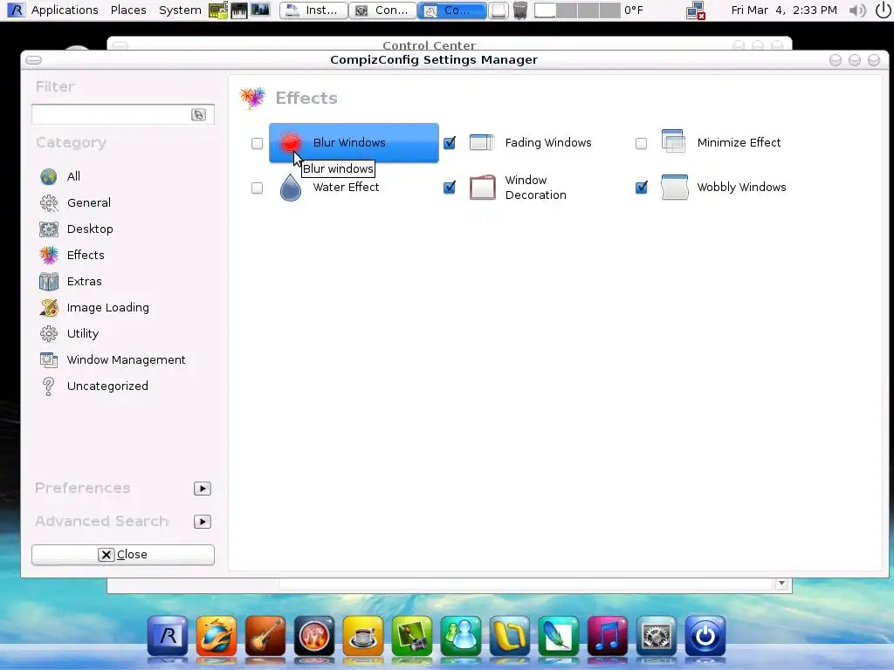Image resolution: width=894 pixels, height=670 pixels.
Task: Select the Blur Windows plugin icon
Action: (x=290, y=142)
